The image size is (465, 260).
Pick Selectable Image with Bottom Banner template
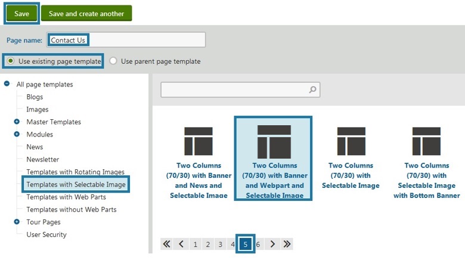pyautogui.click(x=426, y=141)
